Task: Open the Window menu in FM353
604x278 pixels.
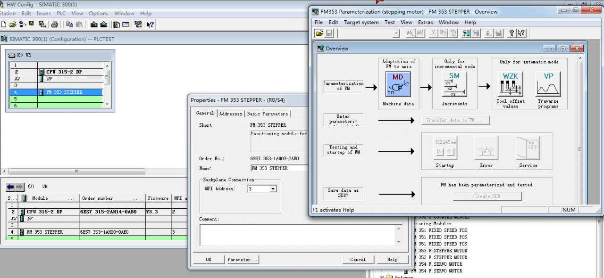Action: click(x=449, y=22)
